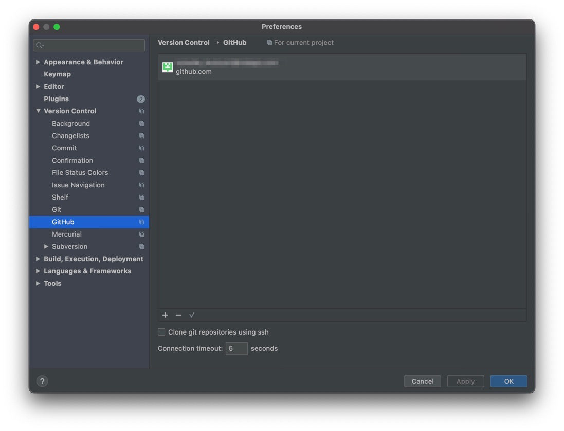Click the Connection timeout input field
The height and width of the screenshot is (431, 564).
coord(236,348)
